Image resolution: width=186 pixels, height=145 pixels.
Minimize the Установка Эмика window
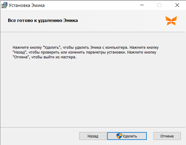pos(142,5)
